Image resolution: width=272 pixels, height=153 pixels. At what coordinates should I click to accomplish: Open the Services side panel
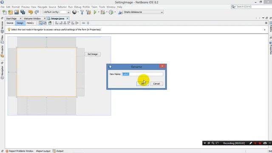pyautogui.click(x=2, y=27)
